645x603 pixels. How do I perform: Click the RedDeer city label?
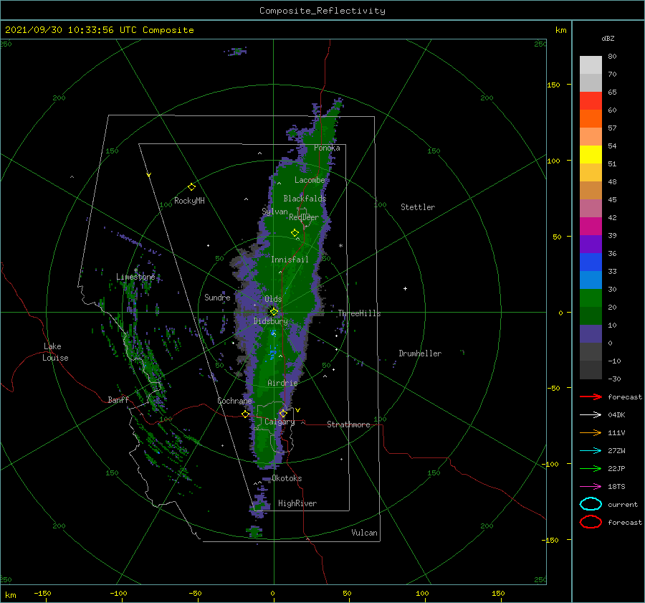pos(304,217)
